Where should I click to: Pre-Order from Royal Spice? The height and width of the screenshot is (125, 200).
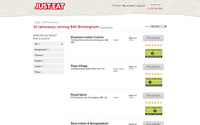click(x=153, y=95)
